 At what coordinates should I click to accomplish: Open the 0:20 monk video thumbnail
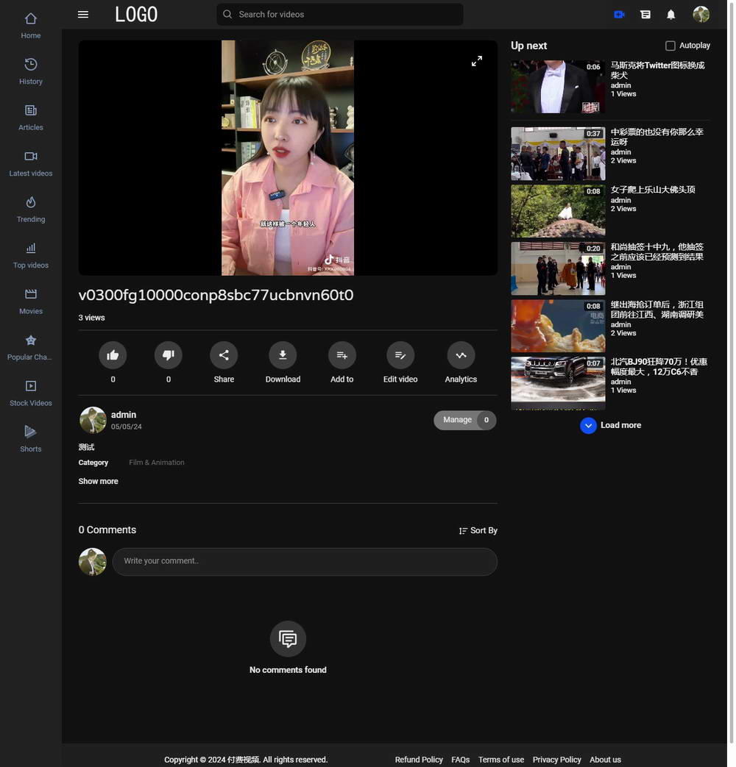[558, 268]
